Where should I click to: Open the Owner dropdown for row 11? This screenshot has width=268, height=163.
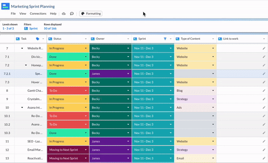[128, 141]
